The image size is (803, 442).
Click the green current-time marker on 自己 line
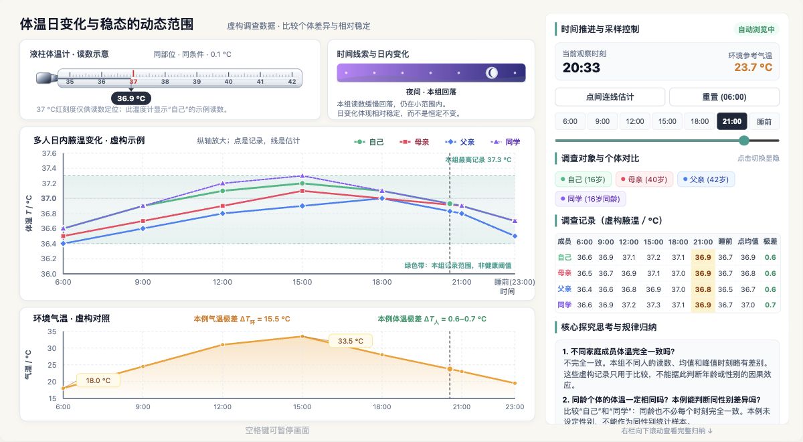tap(450, 204)
